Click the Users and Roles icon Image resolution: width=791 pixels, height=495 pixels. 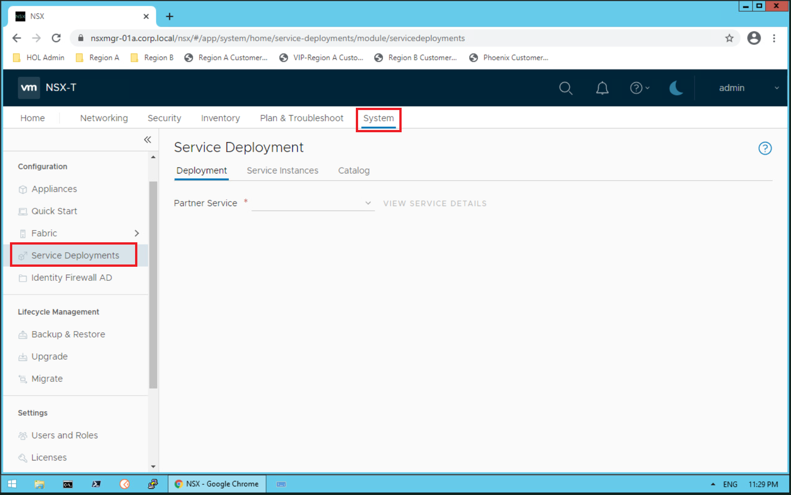coord(23,436)
